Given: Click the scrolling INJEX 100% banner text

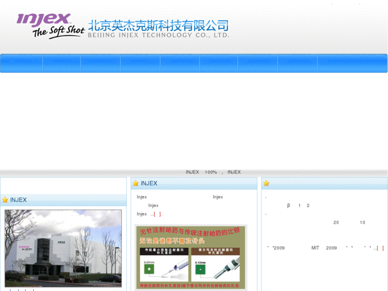Looking at the screenshot, I should click(x=213, y=172).
